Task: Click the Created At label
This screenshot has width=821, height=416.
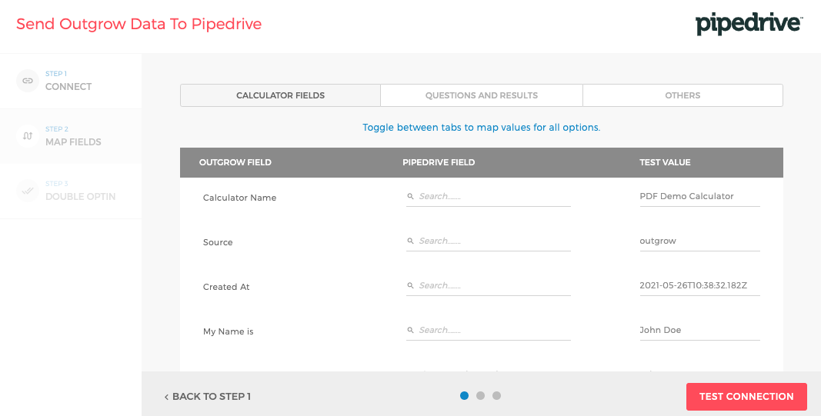Action: click(x=226, y=287)
